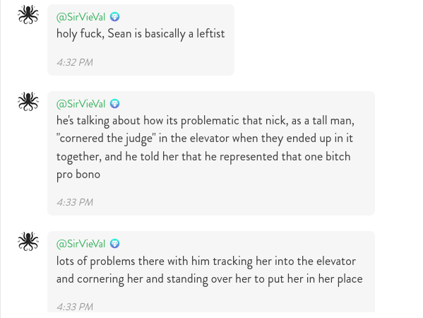Viewport: 423px width, 318px height.
Task: Click the words 'pro bono'
Action: (78, 175)
